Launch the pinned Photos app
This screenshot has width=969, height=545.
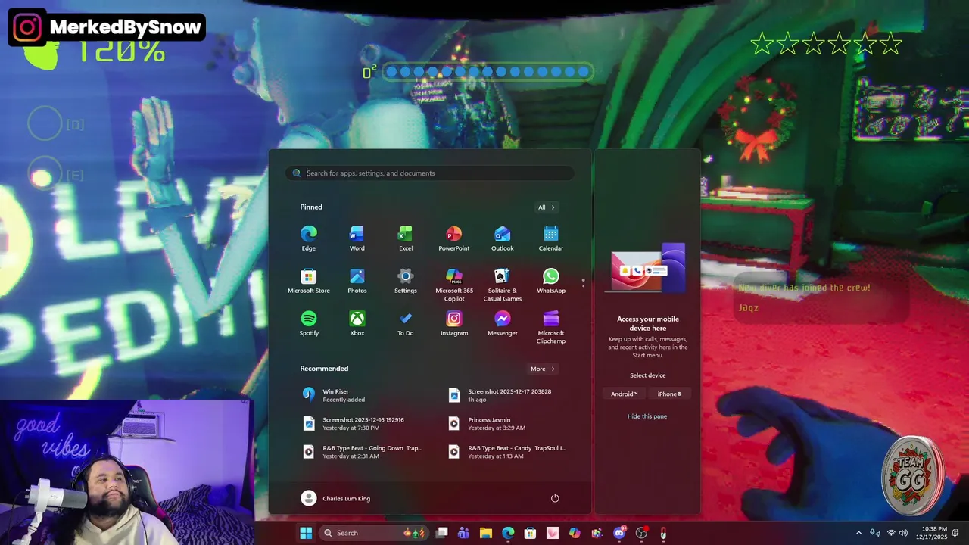coord(357,280)
